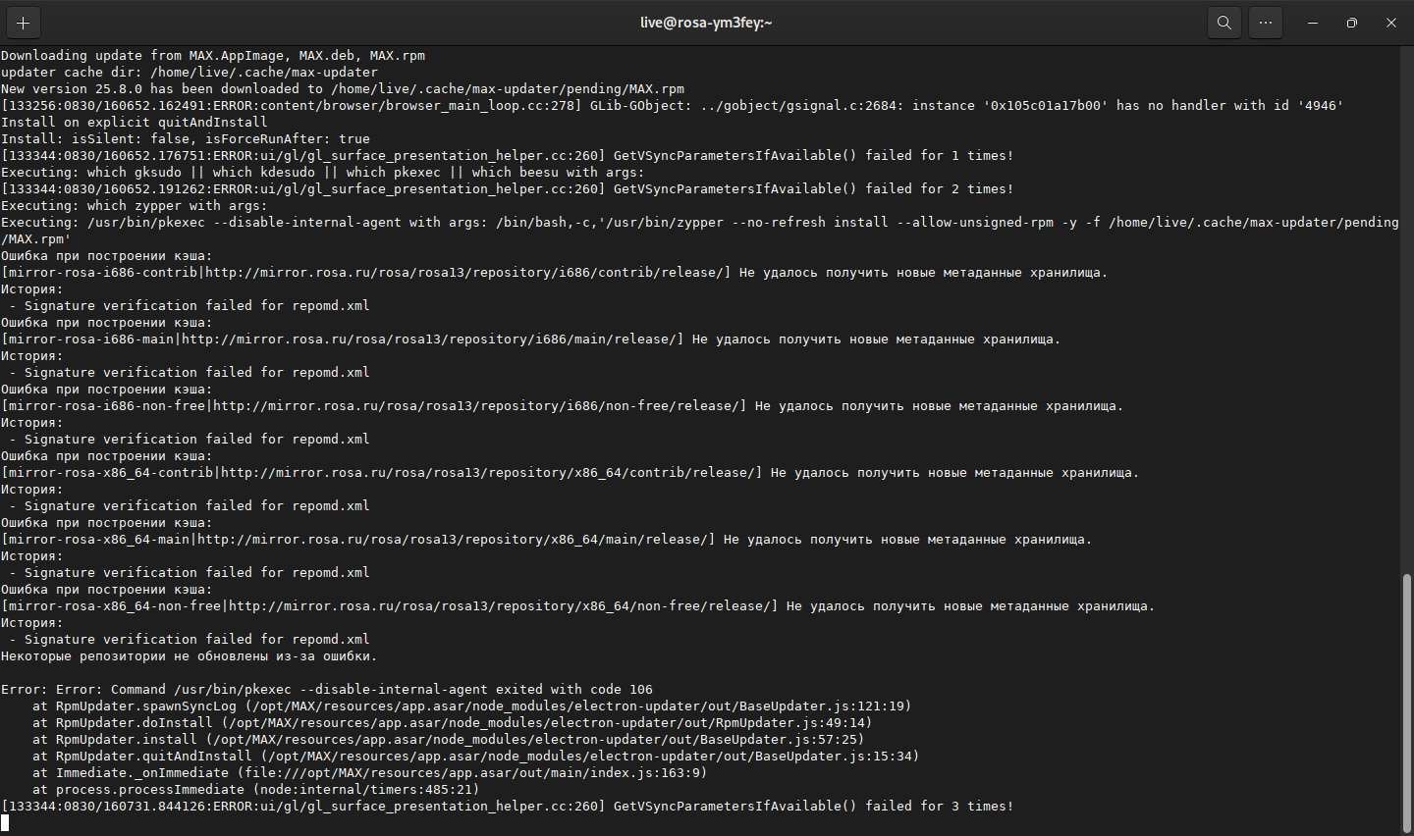
Task: Click the live@rosa-ym3fey window title
Action: pos(706,23)
